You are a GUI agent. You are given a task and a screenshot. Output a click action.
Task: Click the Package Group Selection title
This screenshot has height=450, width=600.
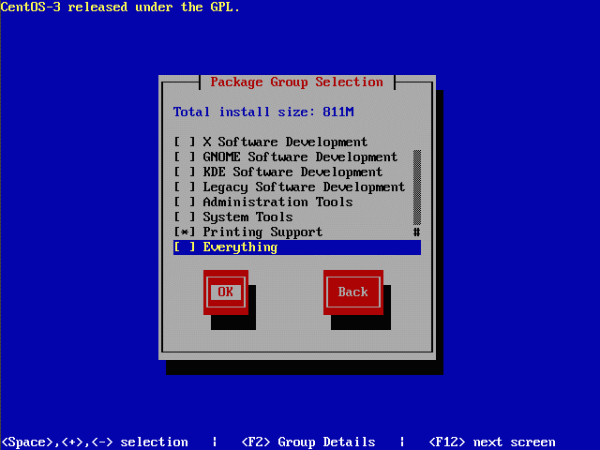tap(296, 82)
